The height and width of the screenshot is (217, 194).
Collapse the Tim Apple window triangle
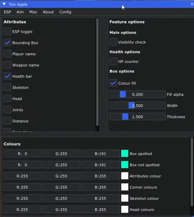tap(4, 4)
